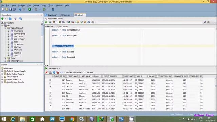
Task: Click the blue refresh icon in Query Result
Action: (54, 72)
